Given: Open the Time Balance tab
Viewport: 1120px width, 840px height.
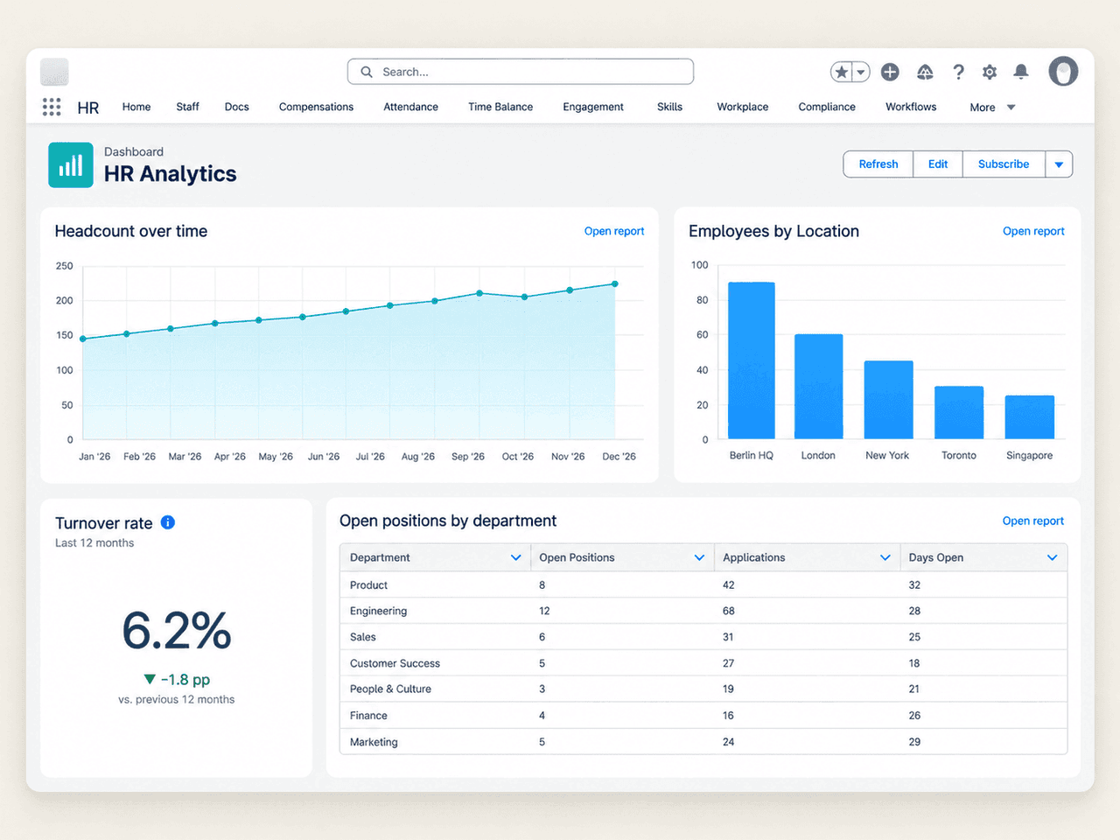Looking at the screenshot, I should tap(500, 107).
